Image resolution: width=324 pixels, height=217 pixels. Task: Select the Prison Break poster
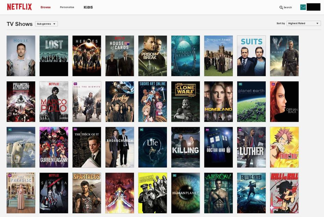click(x=153, y=56)
